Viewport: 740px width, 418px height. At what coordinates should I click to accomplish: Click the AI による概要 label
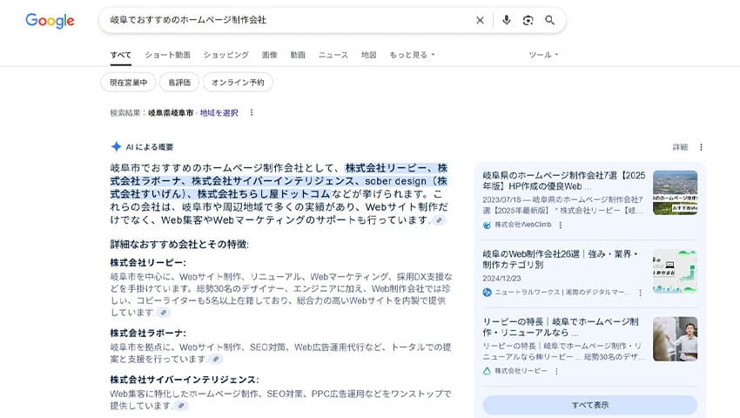click(150, 147)
